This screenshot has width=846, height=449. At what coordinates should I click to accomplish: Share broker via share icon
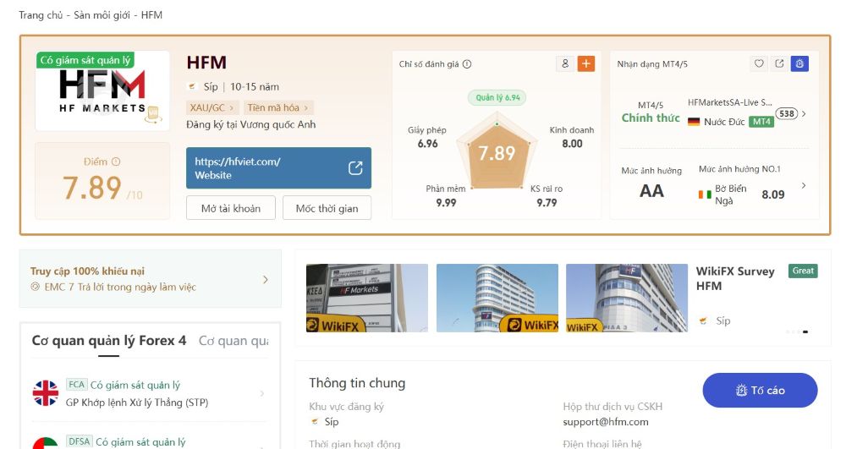779,63
